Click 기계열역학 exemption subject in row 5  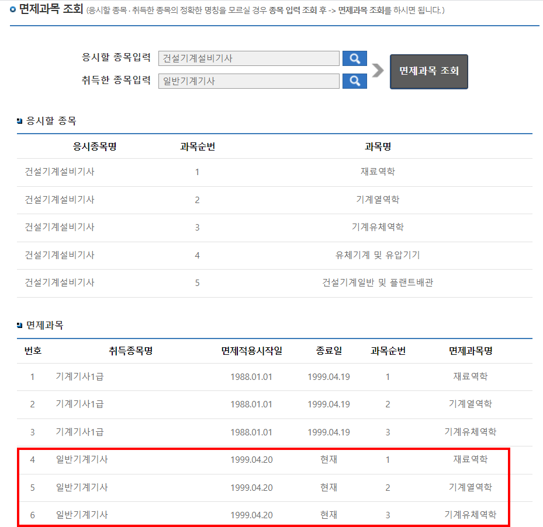coord(471,487)
